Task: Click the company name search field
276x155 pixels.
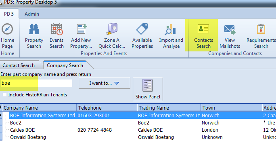Action: point(36,83)
